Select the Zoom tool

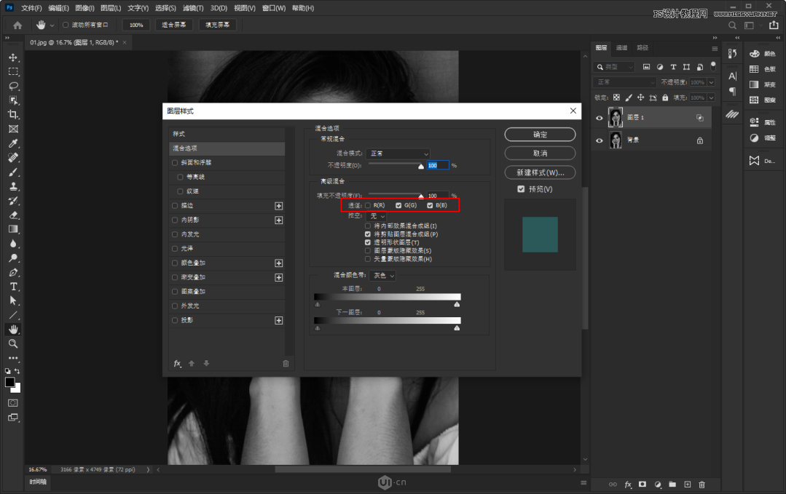(x=13, y=342)
